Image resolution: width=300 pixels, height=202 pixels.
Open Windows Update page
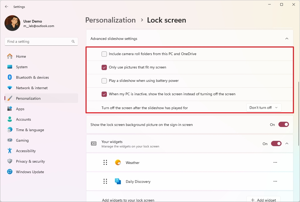pos(30,172)
